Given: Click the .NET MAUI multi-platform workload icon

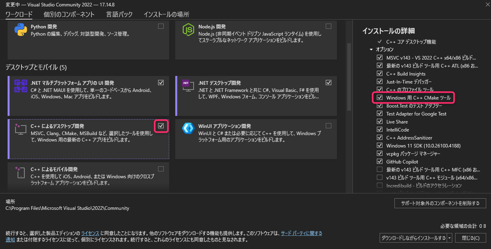Looking at the screenshot, I should coord(20,86).
